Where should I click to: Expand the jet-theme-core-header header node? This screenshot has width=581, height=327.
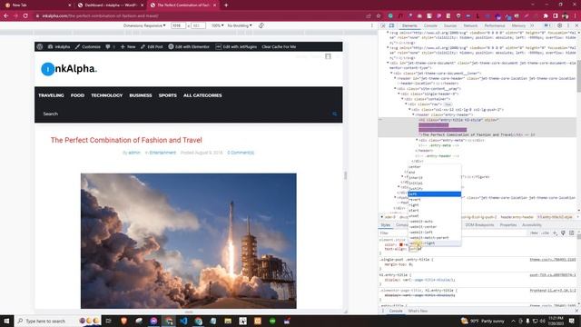click(x=395, y=78)
